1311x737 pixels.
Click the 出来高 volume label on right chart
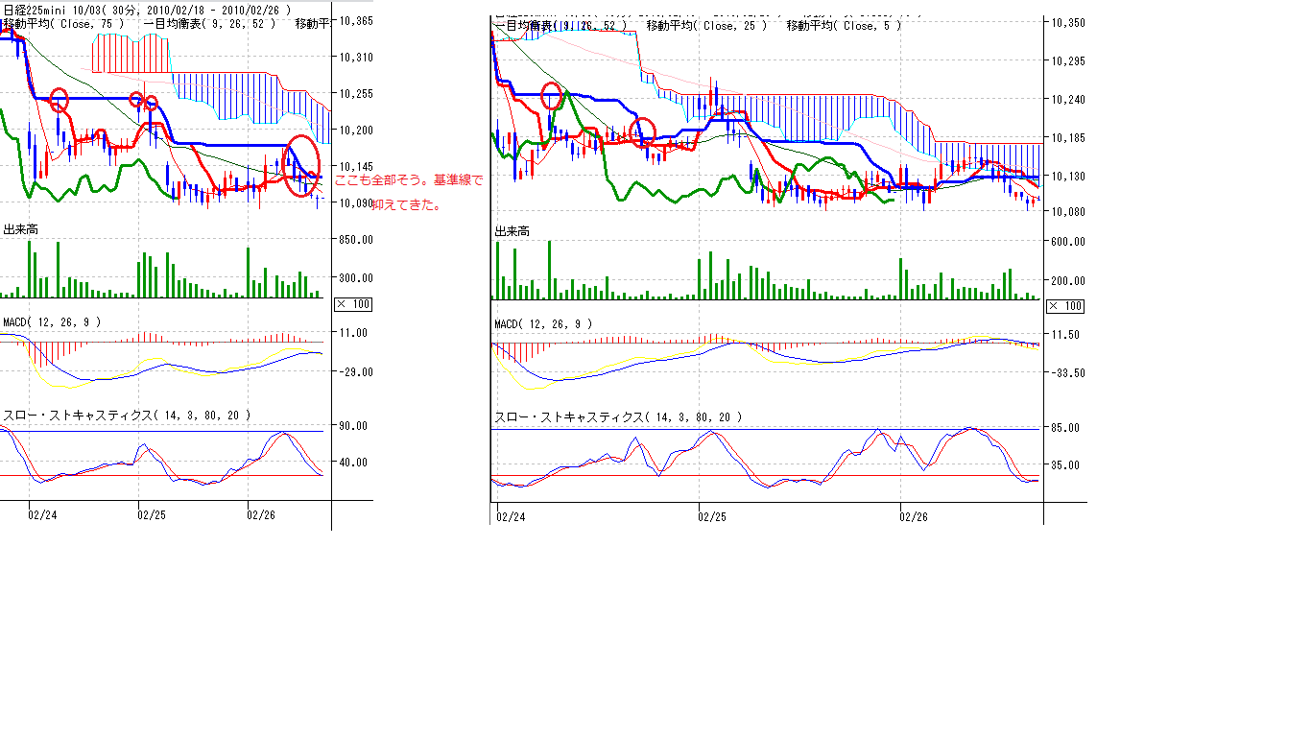pos(512,231)
